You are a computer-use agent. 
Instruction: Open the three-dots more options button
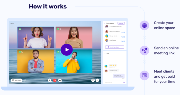click(97, 80)
